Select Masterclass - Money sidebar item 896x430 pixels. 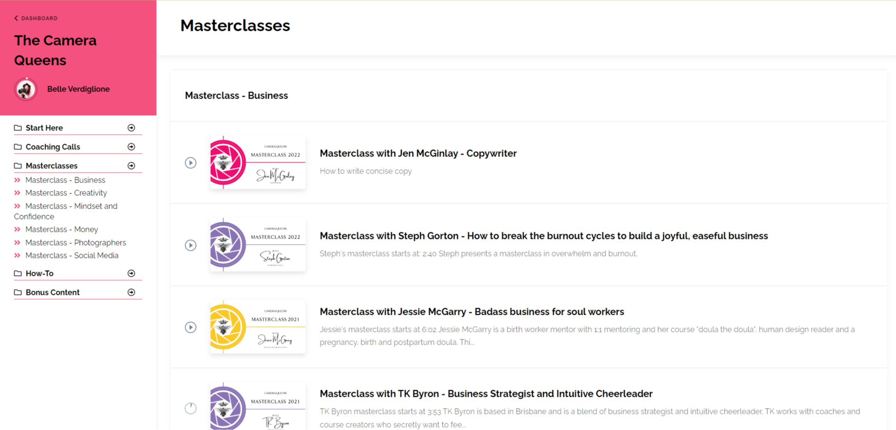(62, 229)
